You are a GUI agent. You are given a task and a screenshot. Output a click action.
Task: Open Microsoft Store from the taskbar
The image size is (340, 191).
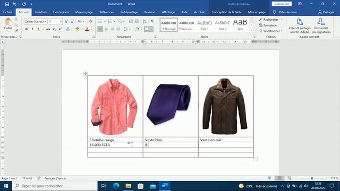point(140,186)
